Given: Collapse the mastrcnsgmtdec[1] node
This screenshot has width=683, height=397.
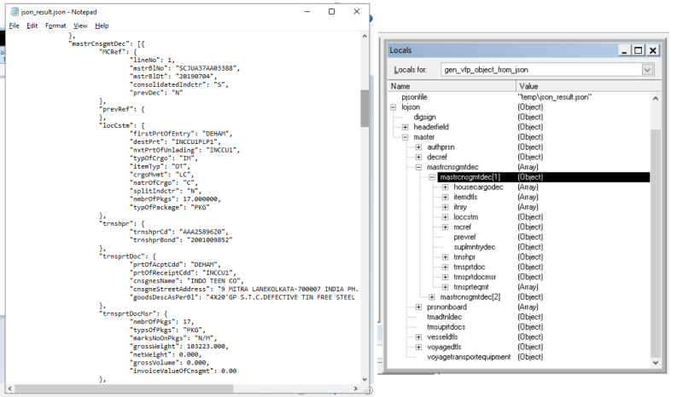Looking at the screenshot, I should click(432, 177).
